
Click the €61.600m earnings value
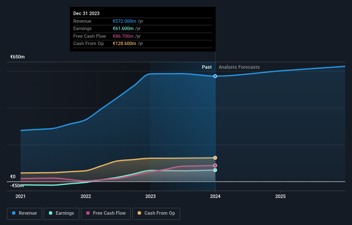tap(123, 28)
